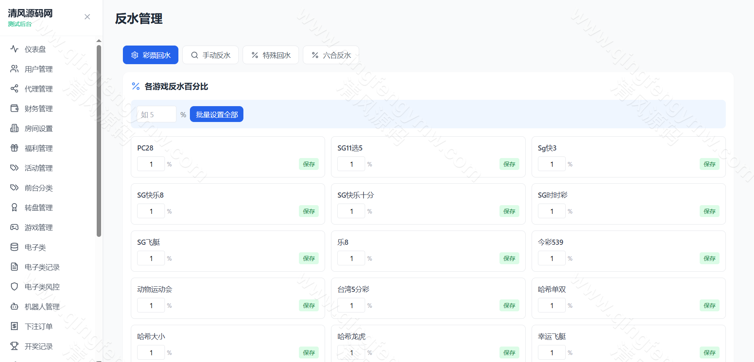
Task: Save the 乐8 rebate percentage
Action: click(509, 258)
